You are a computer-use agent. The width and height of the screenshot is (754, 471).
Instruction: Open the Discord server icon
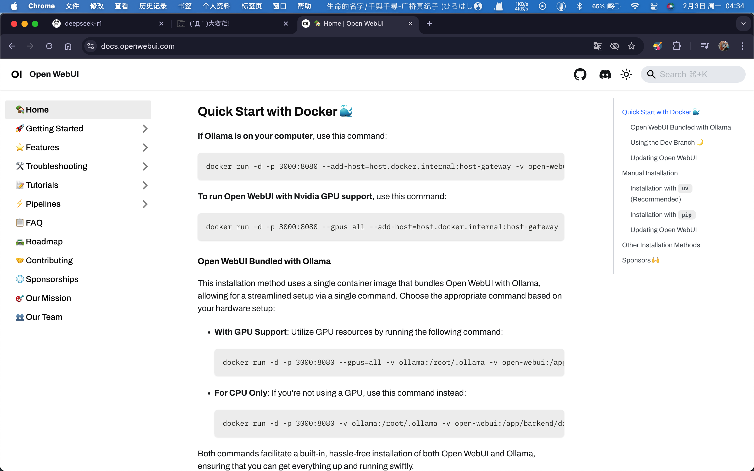pos(605,75)
